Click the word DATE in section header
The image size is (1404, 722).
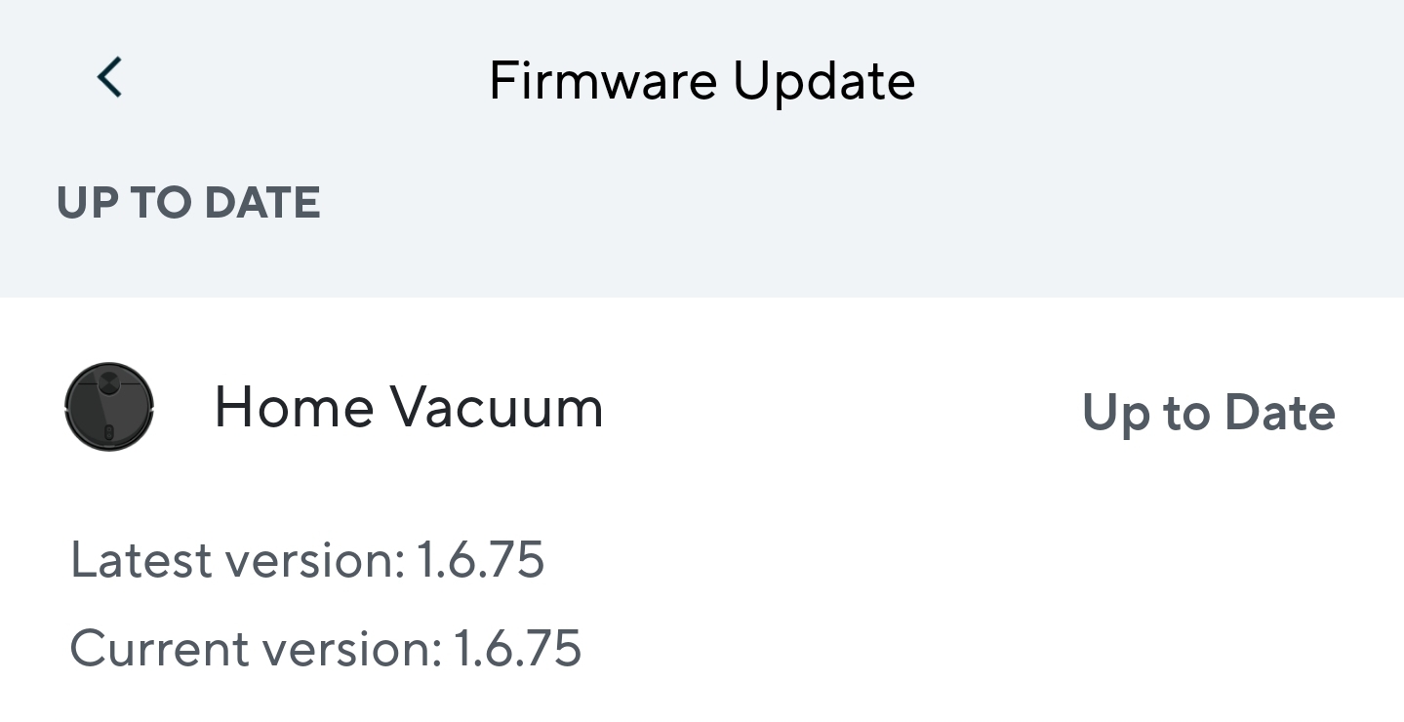pyautogui.click(x=261, y=203)
